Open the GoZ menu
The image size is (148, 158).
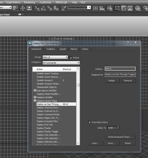tap(83, 2)
